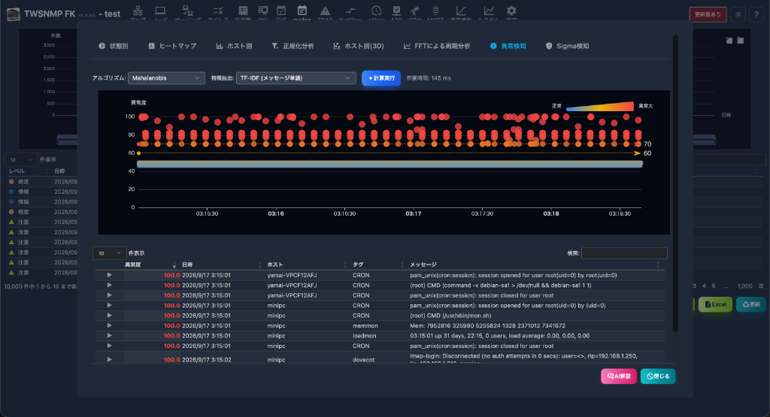This screenshot has height=417, width=770.
Task: Open the node list laptop icon
Action: point(160,11)
